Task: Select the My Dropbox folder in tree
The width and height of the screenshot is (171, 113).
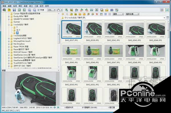Action: tap(19, 44)
